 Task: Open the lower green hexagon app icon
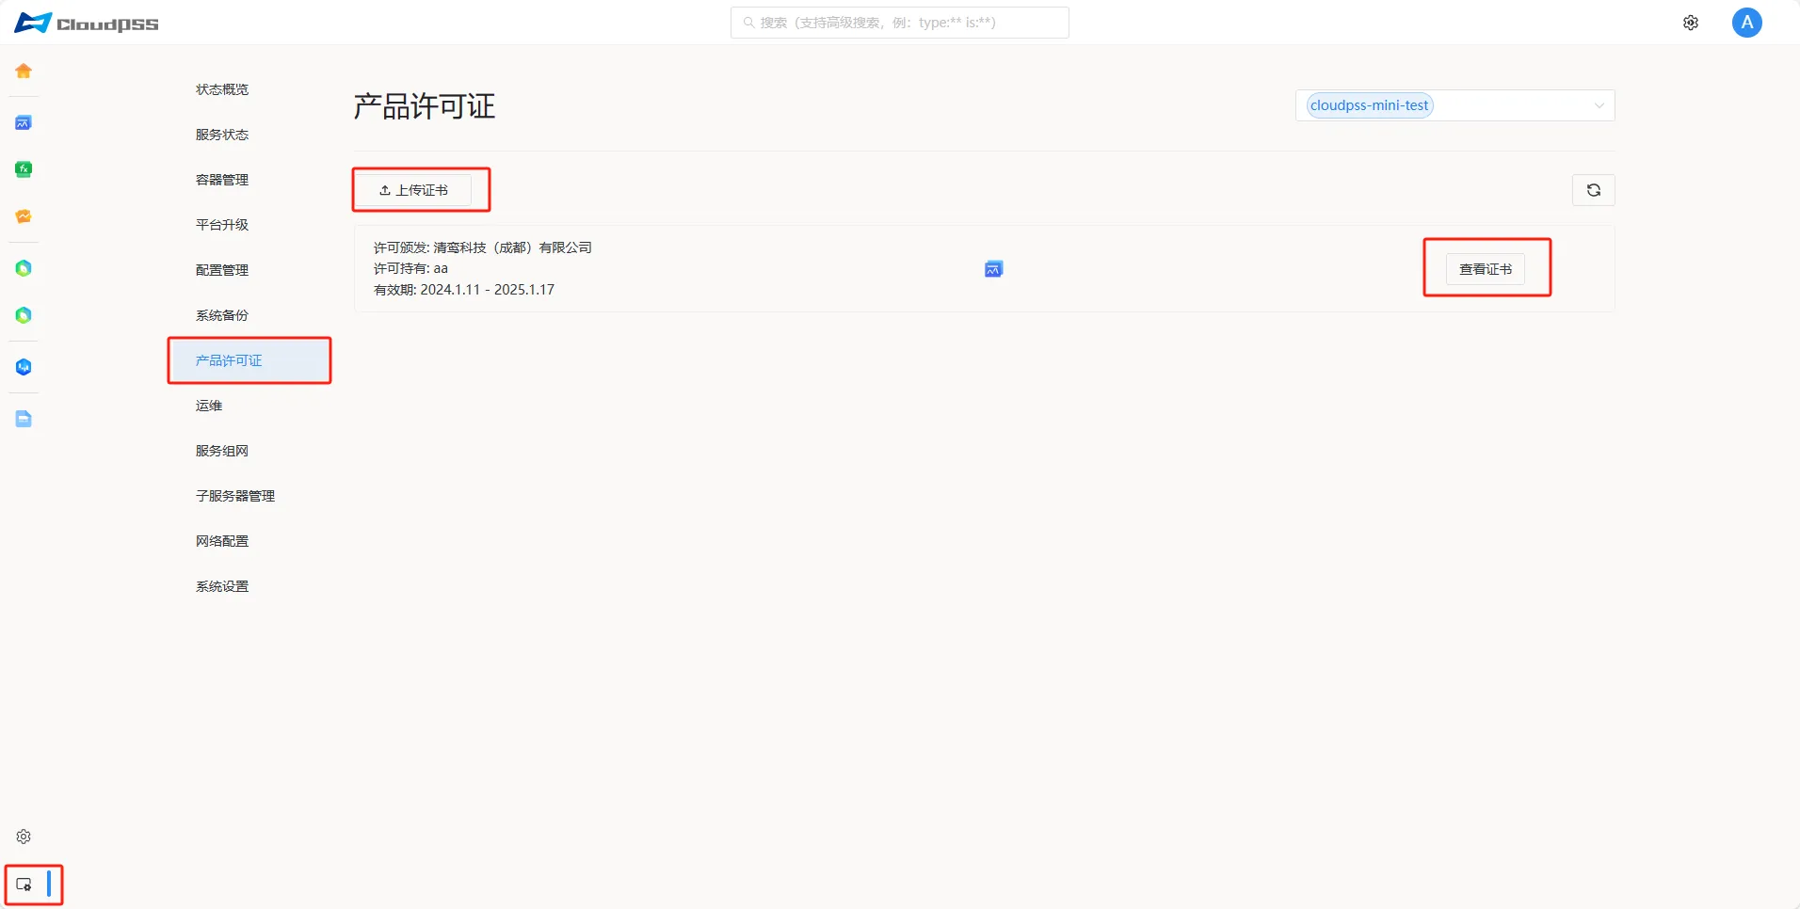click(x=24, y=315)
